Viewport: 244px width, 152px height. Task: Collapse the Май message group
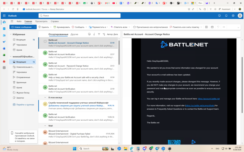[45, 126]
